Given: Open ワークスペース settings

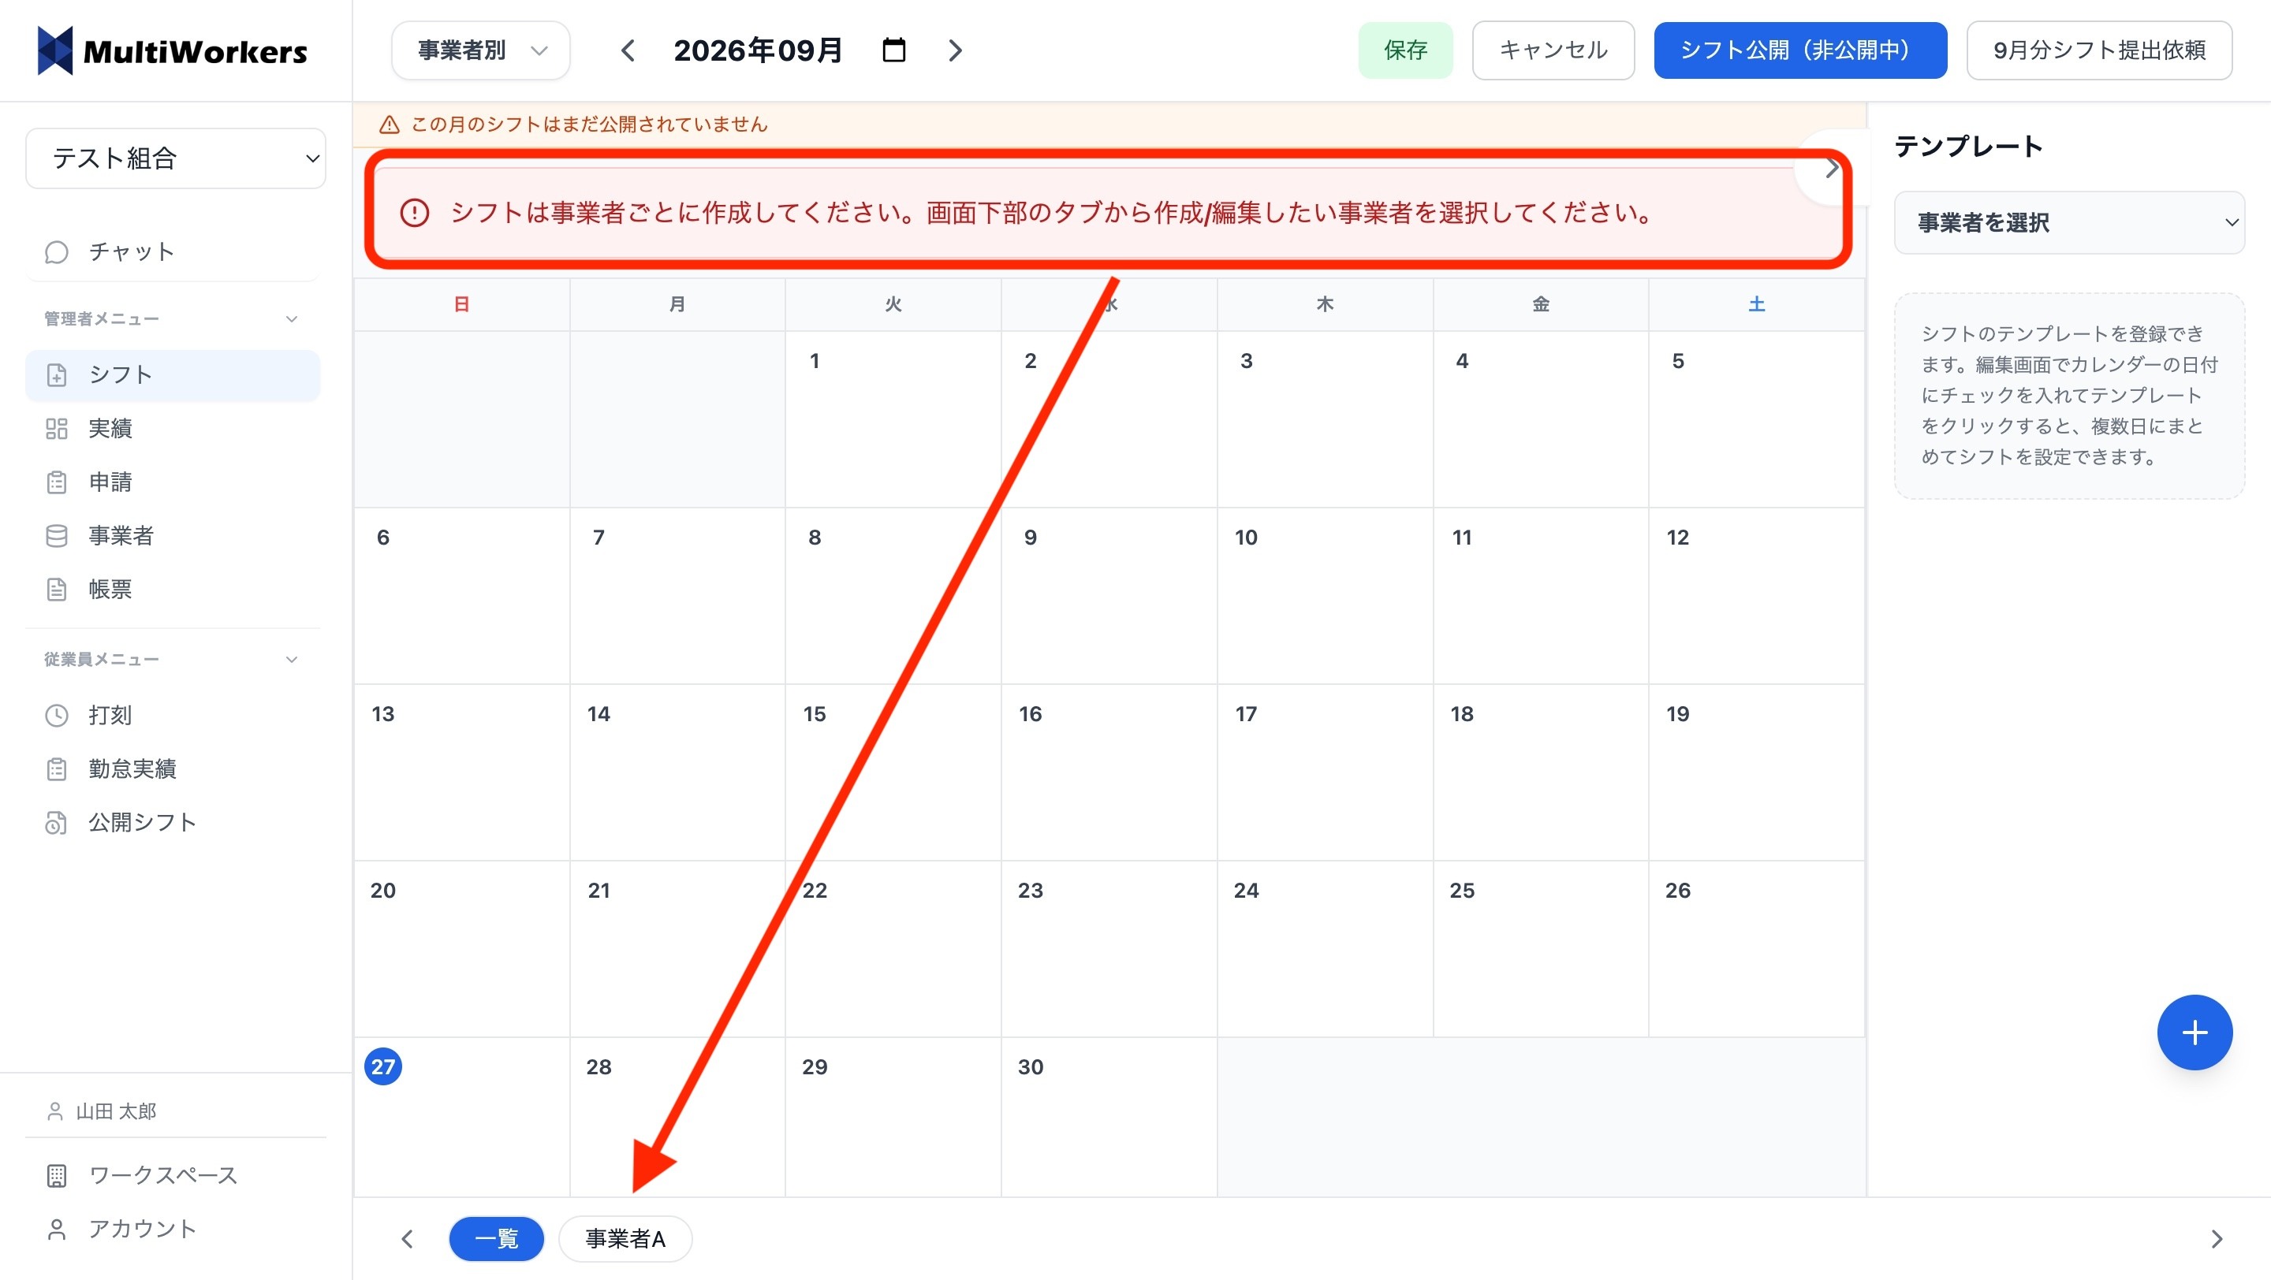Looking at the screenshot, I should pyautogui.click(x=173, y=1175).
